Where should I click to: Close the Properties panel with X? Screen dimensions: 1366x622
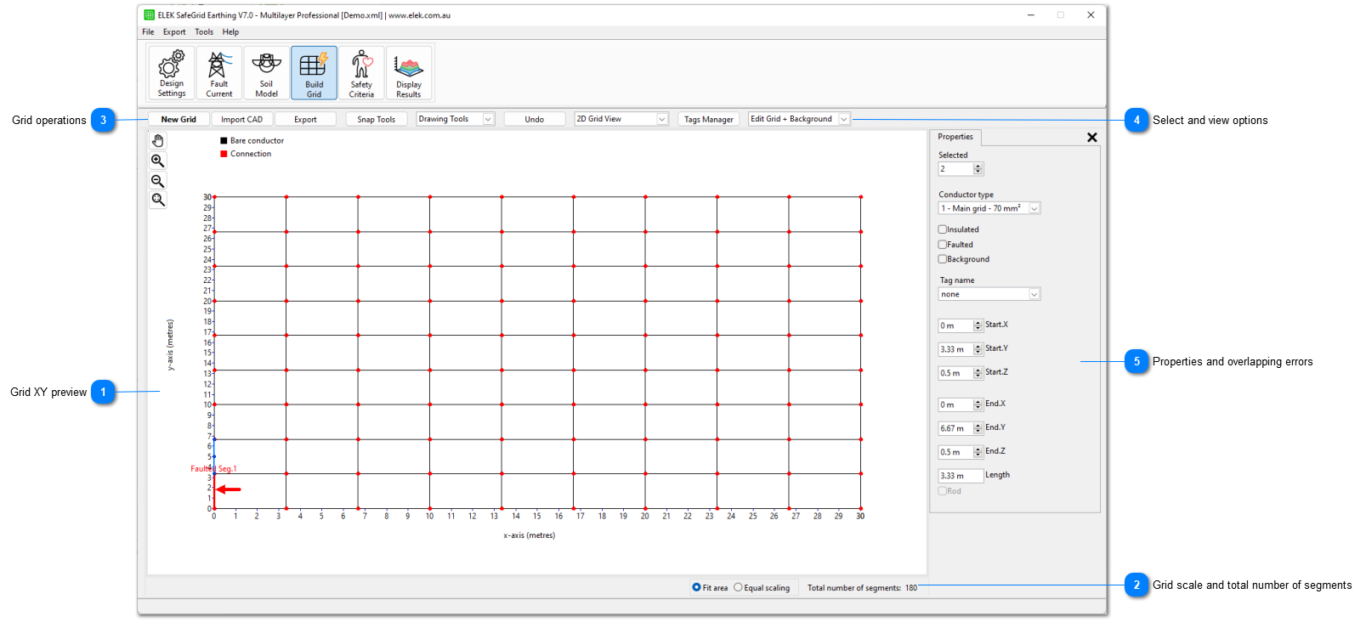tap(1092, 137)
